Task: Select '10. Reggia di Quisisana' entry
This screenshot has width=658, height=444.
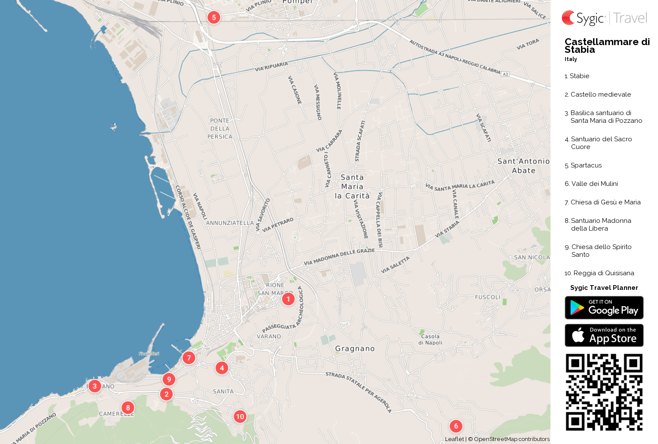Action: pos(600,273)
